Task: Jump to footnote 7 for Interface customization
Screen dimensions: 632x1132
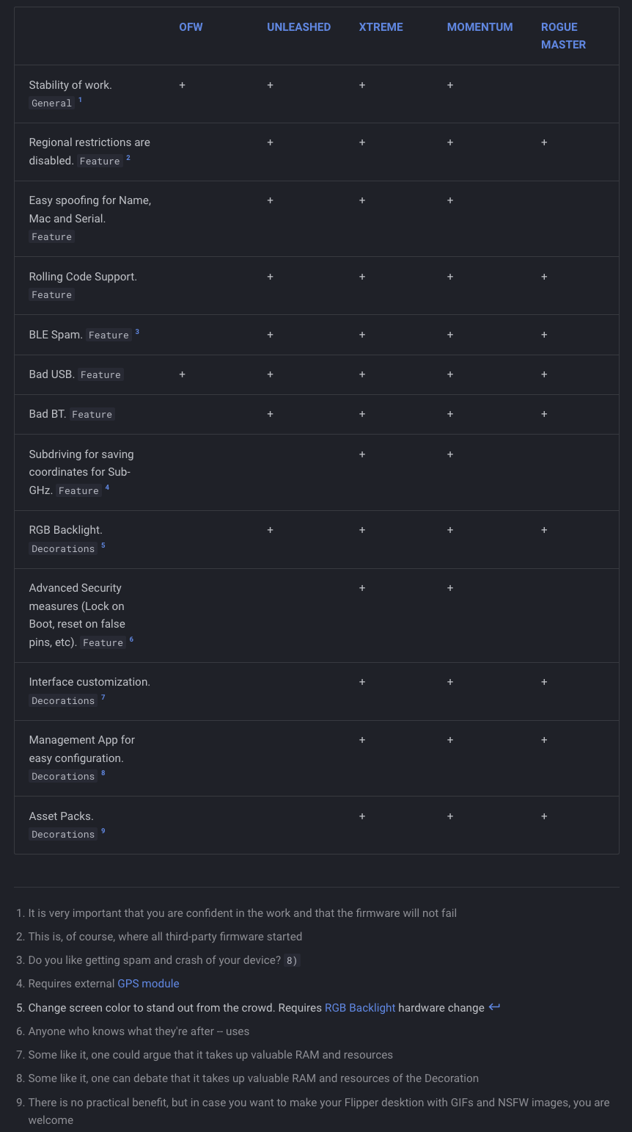Action: (103, 697)
